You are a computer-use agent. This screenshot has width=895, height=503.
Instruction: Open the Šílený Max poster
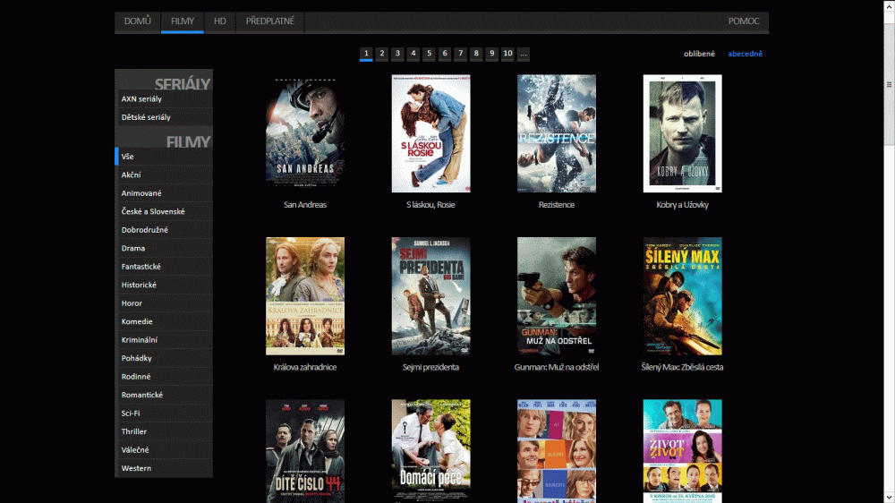point(682,296)
